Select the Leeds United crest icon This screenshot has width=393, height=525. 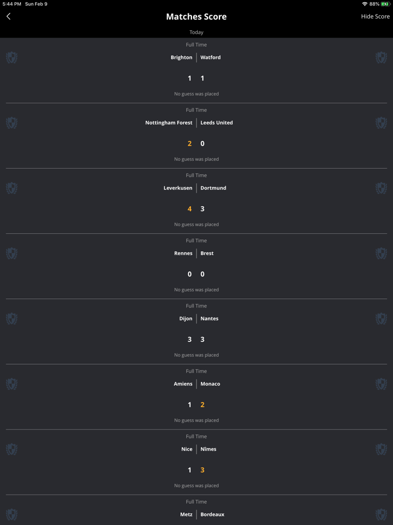[x=381, y=123]
